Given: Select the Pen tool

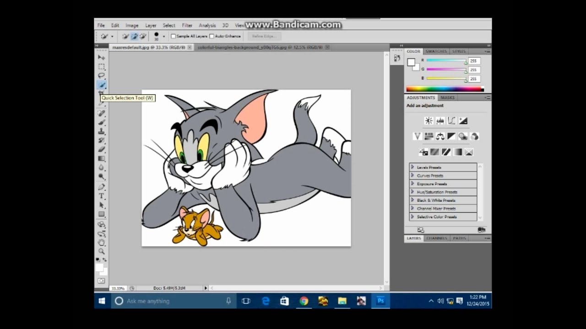Looking at the screenshot, I should coord(101,187).
